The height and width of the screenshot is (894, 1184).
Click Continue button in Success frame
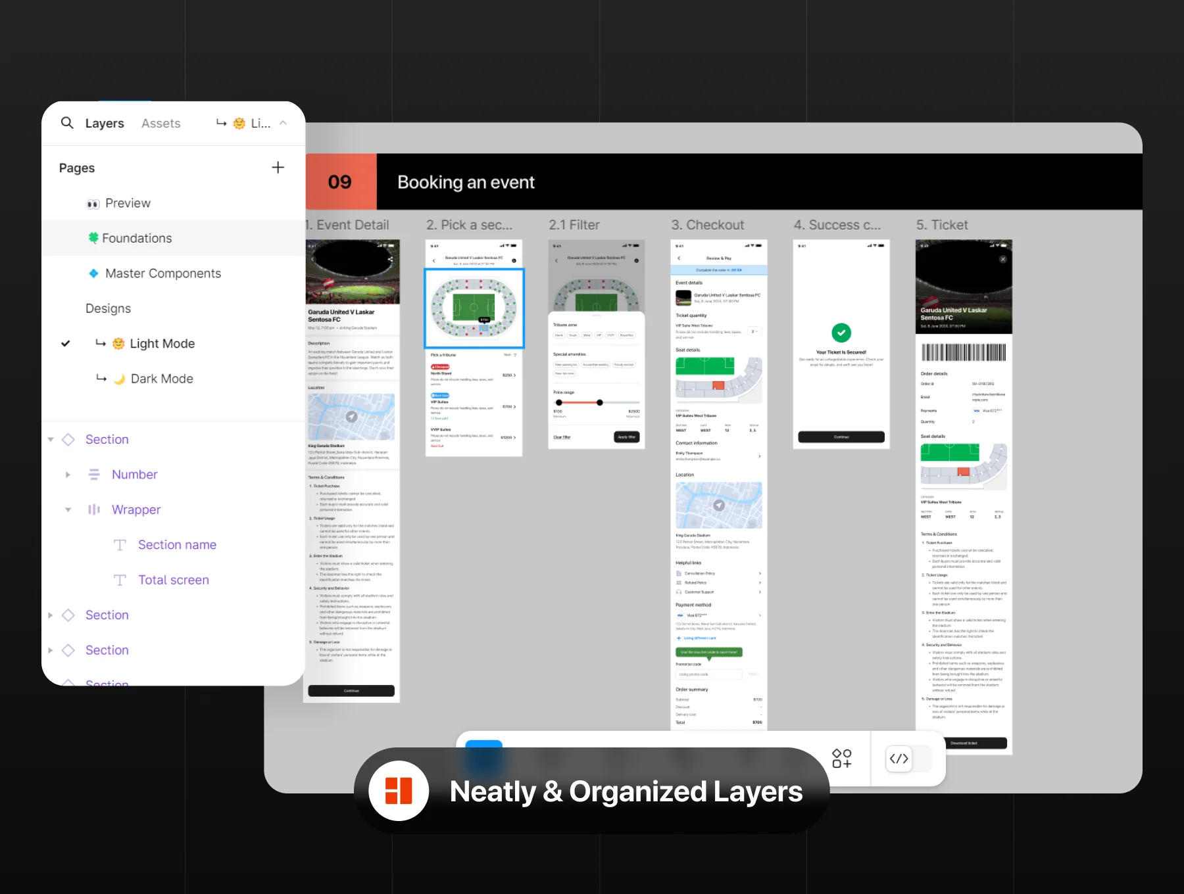(841, 436)
